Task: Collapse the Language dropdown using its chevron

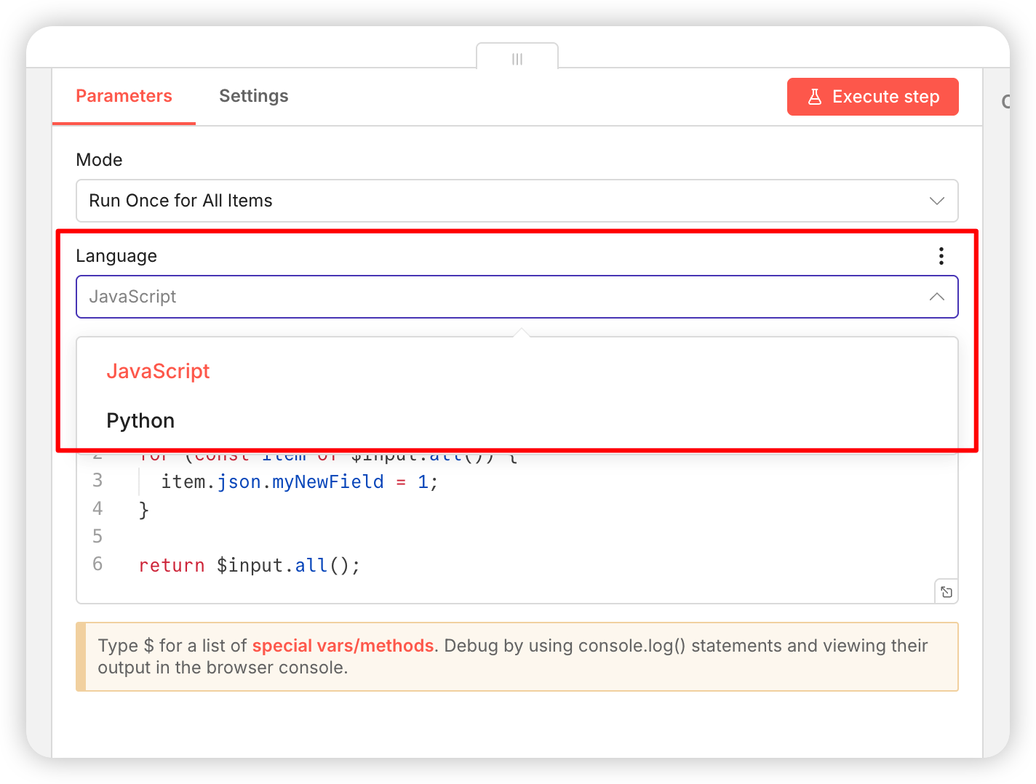Action: click(x=937, y=297)
